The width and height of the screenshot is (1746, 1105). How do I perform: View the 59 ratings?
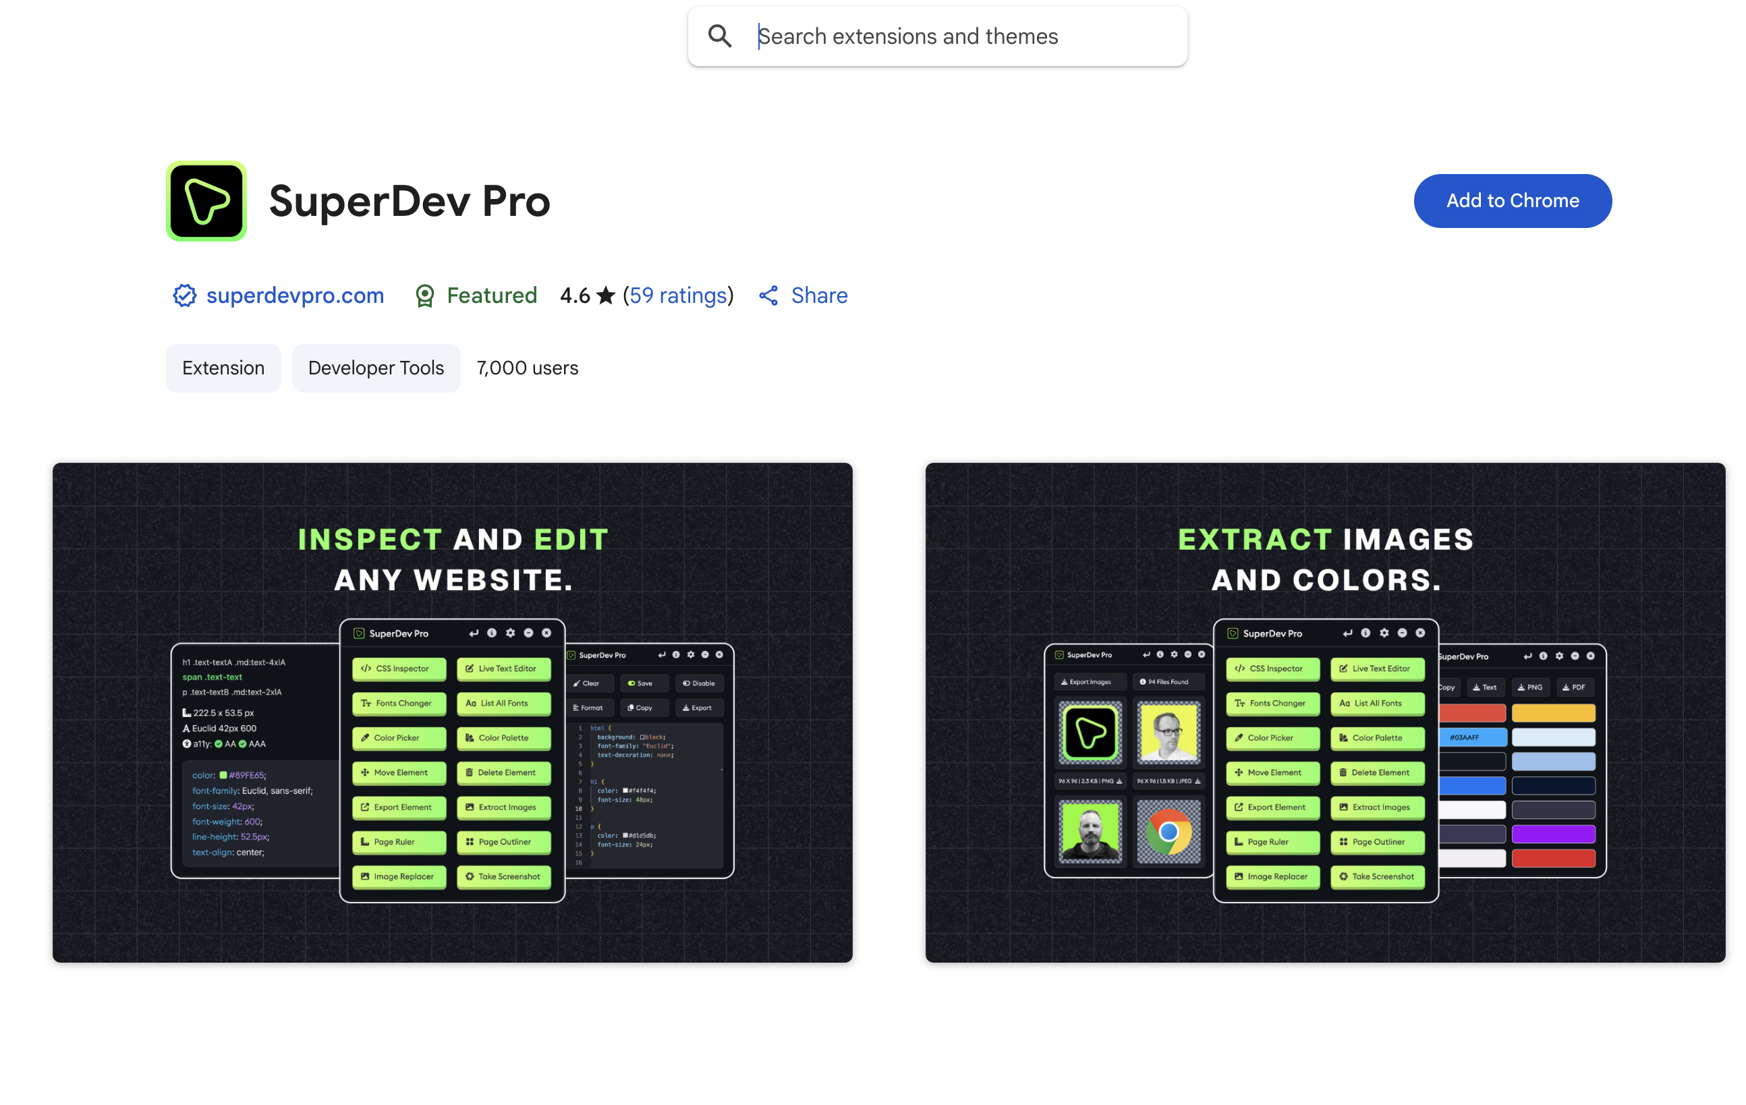point(679,295)
